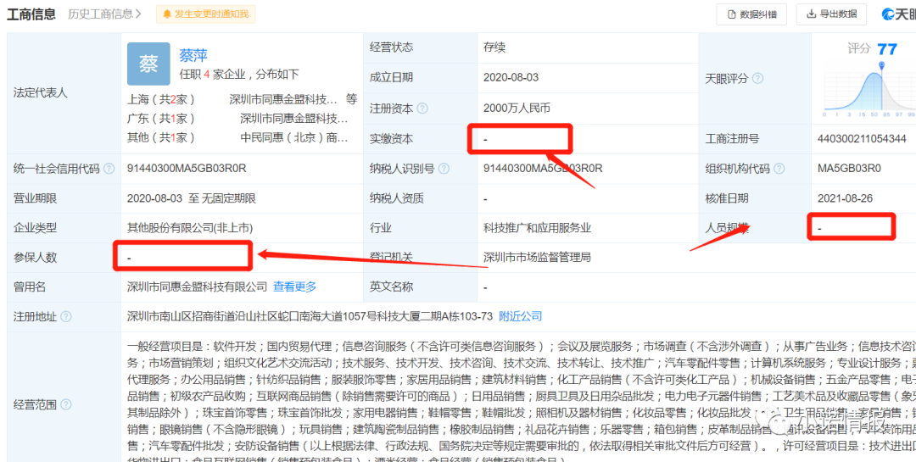Viewport: 916px width, 462px height.
Task: Click 成立日期 value 2020-08-03
Action: [x=511, y=78]
